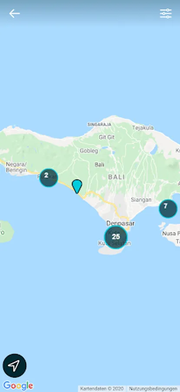Tap the Negara/Beringin place label
This screenshot has height=392, width=180.
click(x=16, y=166)
